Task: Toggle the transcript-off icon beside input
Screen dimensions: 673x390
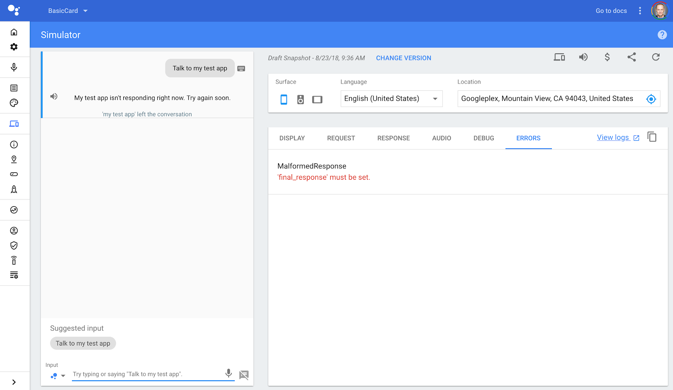Action: (x=244, y=375)
